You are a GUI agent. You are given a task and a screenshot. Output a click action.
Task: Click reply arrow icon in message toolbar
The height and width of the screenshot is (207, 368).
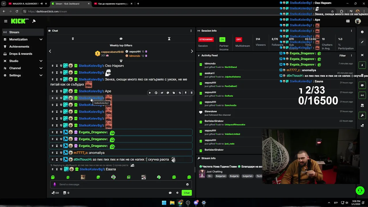180,93
